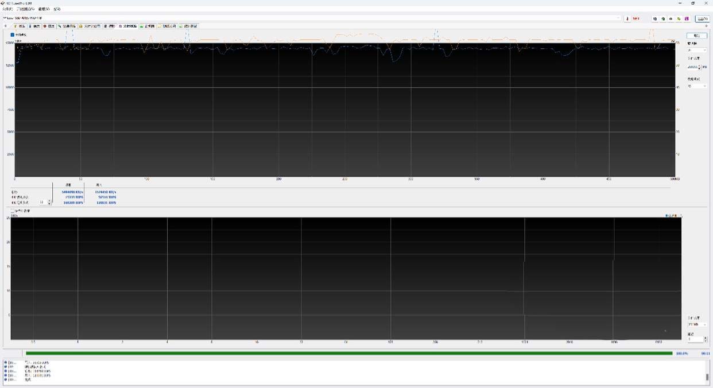Click the second icon in the toolbar group
This screenshot has height=388, width=713.
662,18
